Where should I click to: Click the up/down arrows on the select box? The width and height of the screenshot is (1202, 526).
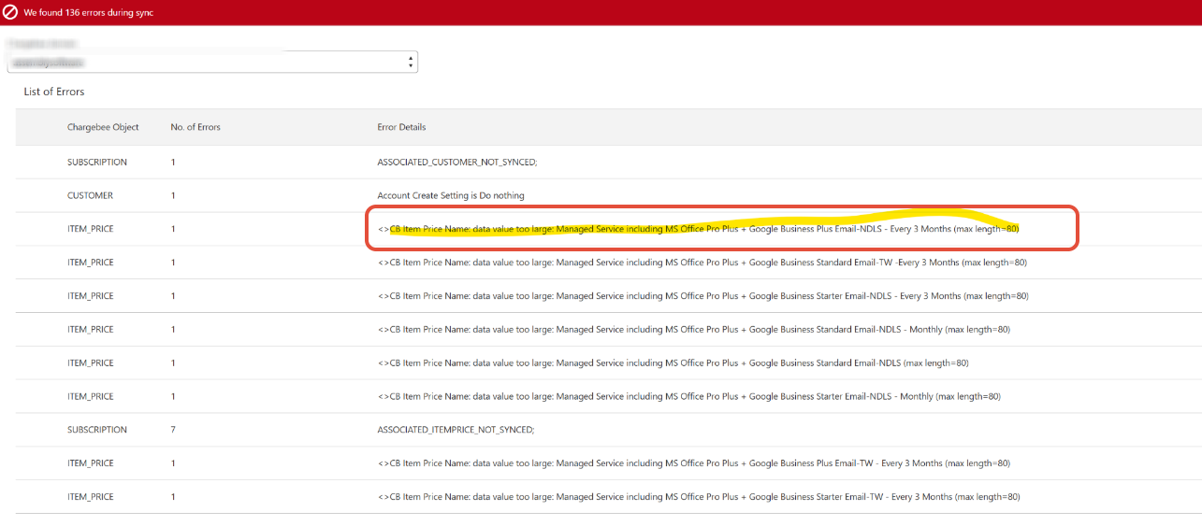coord(411,63)
